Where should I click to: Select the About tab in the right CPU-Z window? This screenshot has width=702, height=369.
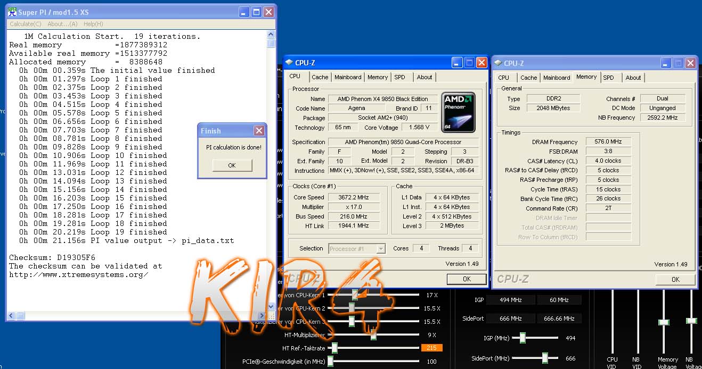(x=633, y=78)
